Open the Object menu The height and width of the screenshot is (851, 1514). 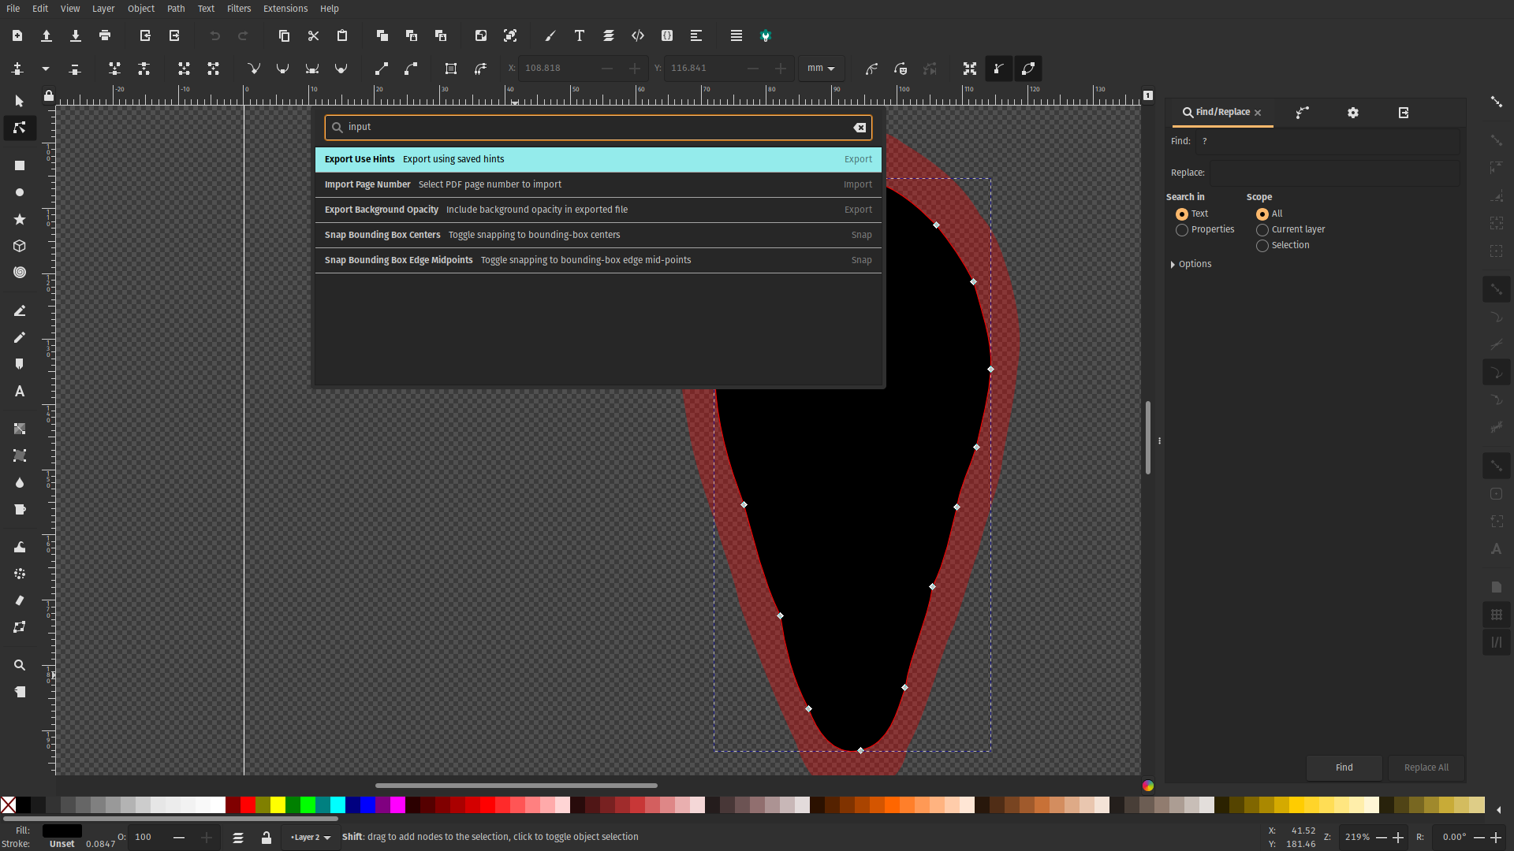140,9
